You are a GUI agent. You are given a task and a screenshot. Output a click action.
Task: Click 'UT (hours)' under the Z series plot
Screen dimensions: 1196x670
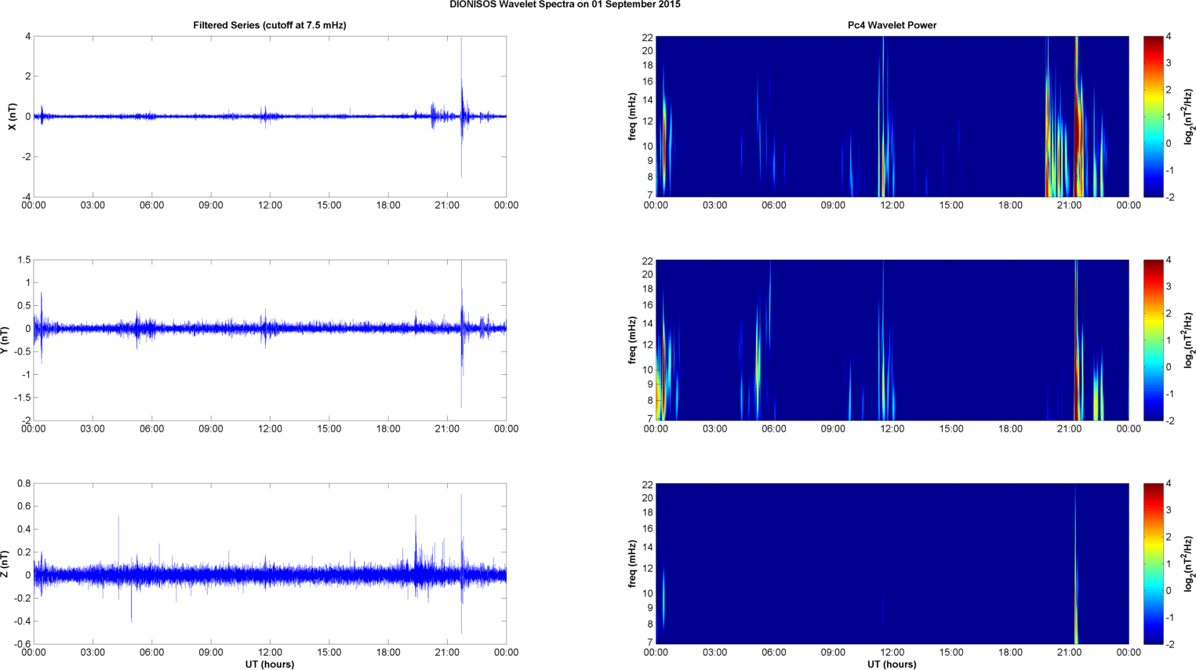point(270,665)
